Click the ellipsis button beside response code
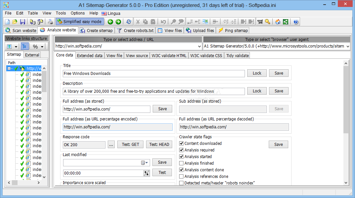The height and width of the screenshot is (198, 355). (x=111, y=145)
